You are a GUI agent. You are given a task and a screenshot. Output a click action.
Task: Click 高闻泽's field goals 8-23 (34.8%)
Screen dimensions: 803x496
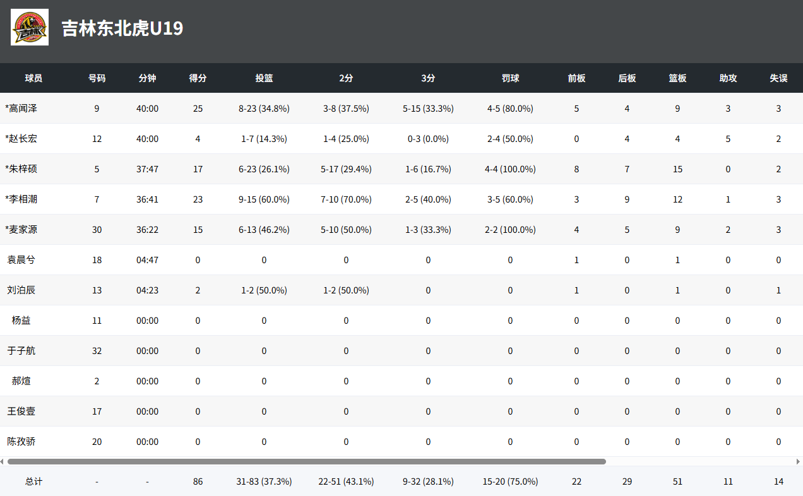pyautogui.click(x=264, y=109)
